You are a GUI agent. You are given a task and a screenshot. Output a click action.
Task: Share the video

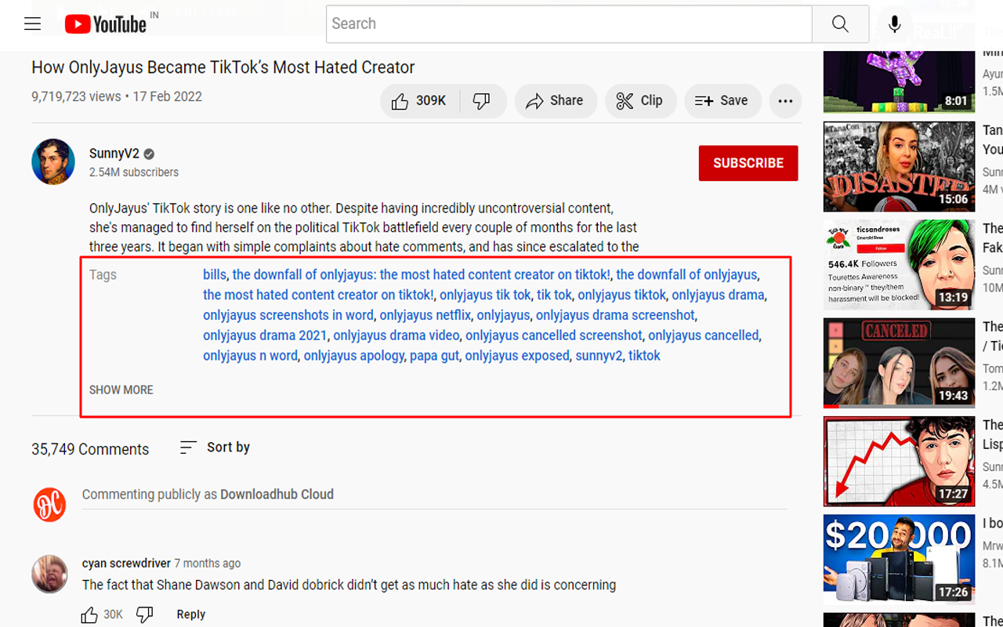coord(556,101)
